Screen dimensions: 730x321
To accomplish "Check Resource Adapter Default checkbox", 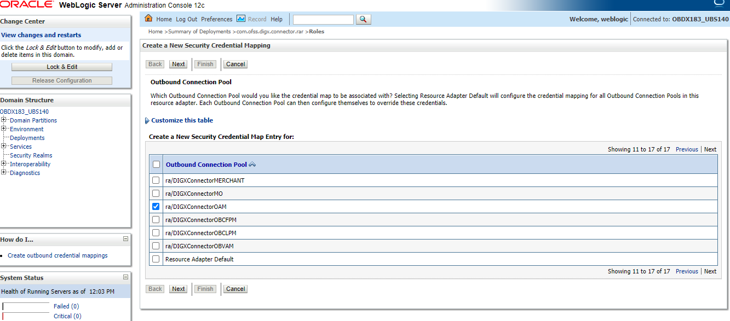I will [x=156, y=259].
